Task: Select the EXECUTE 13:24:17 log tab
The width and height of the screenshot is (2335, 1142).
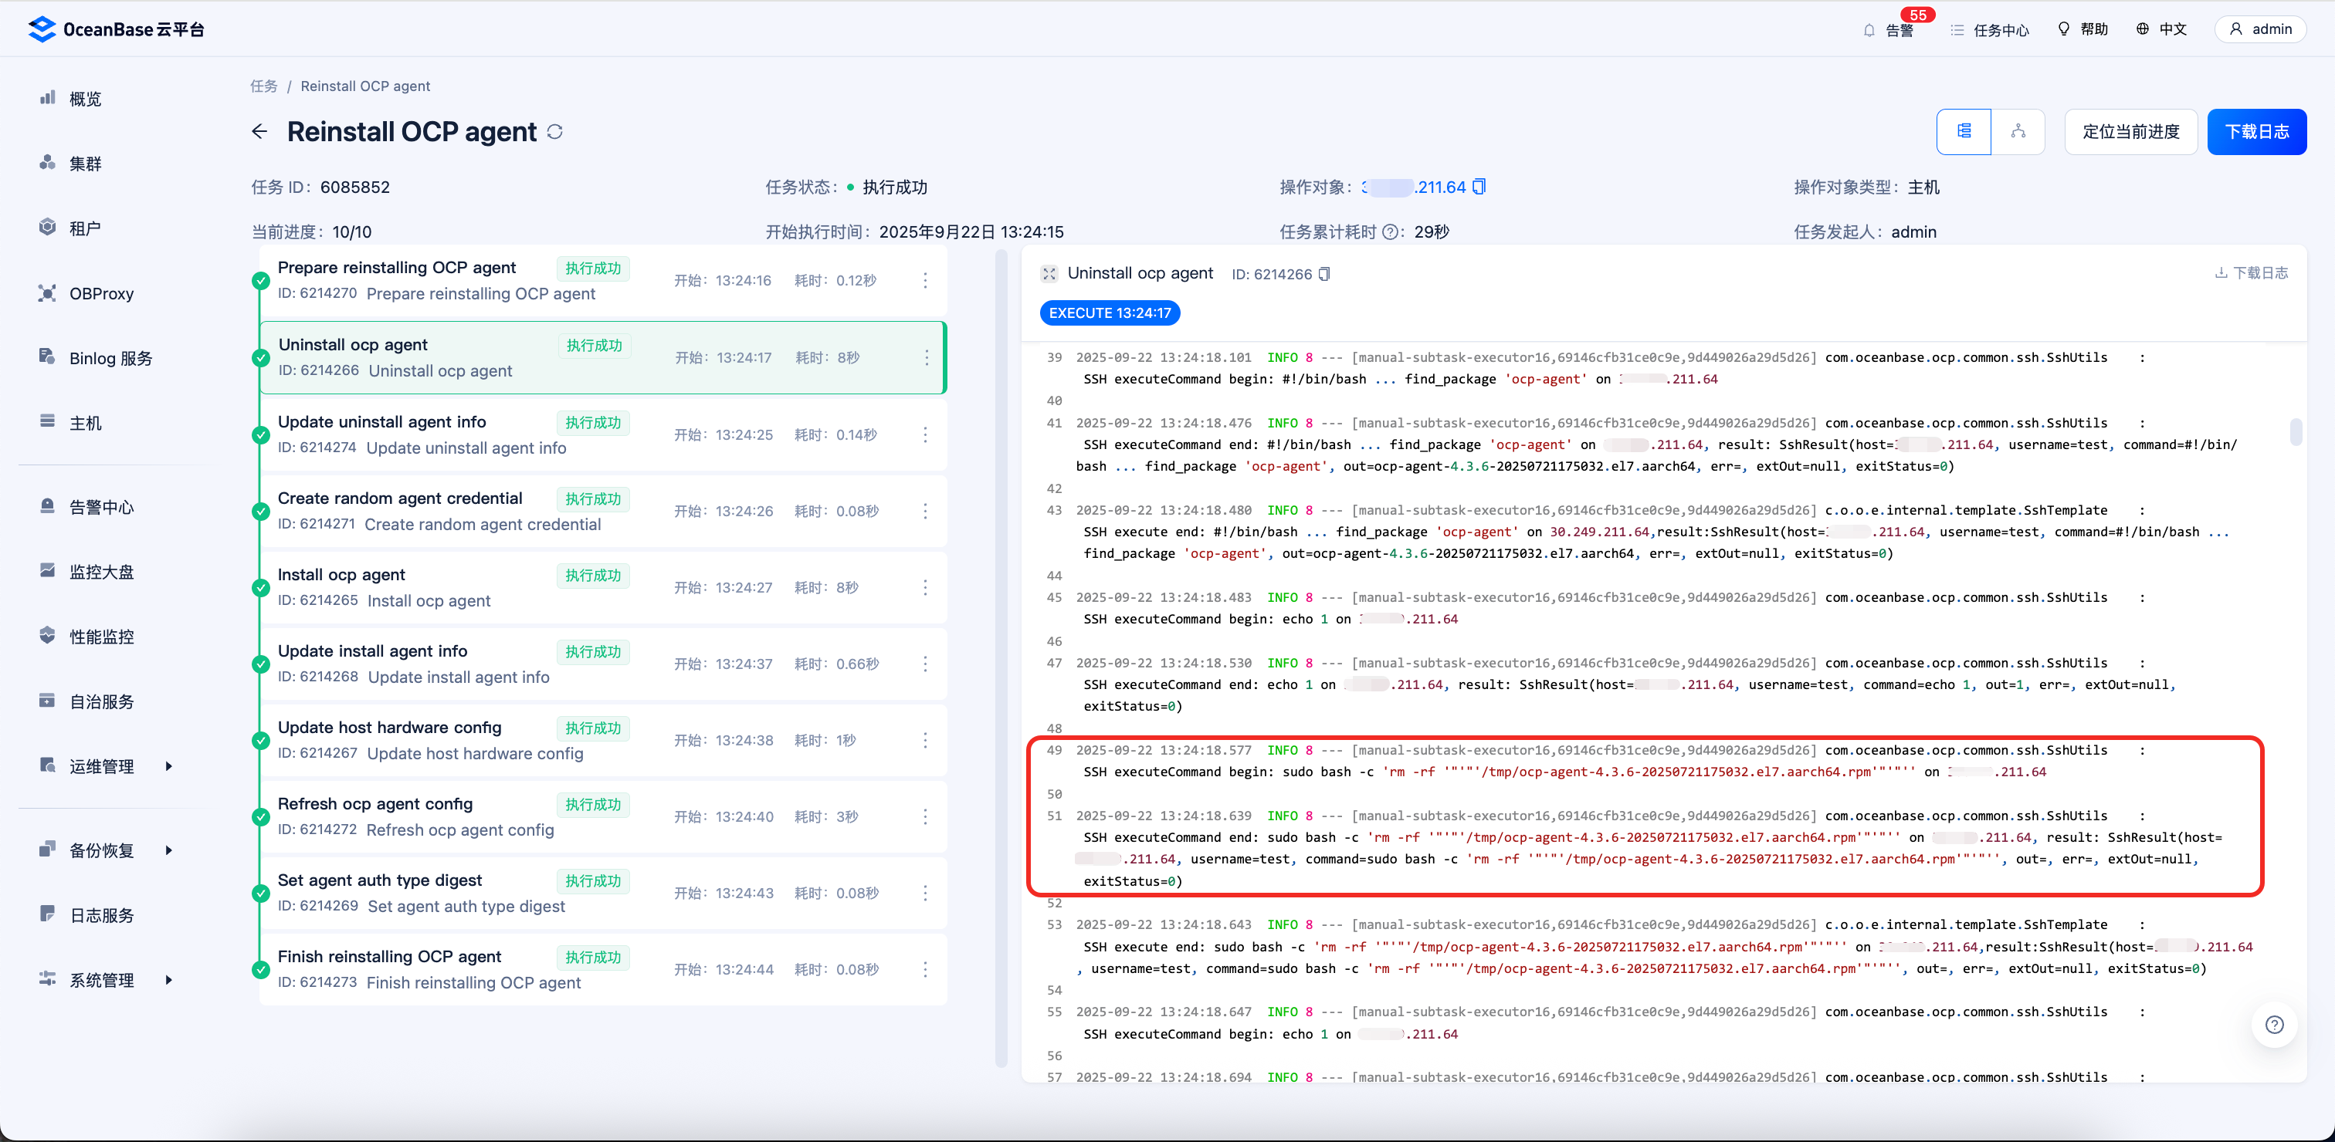Action: [1110, 313]
